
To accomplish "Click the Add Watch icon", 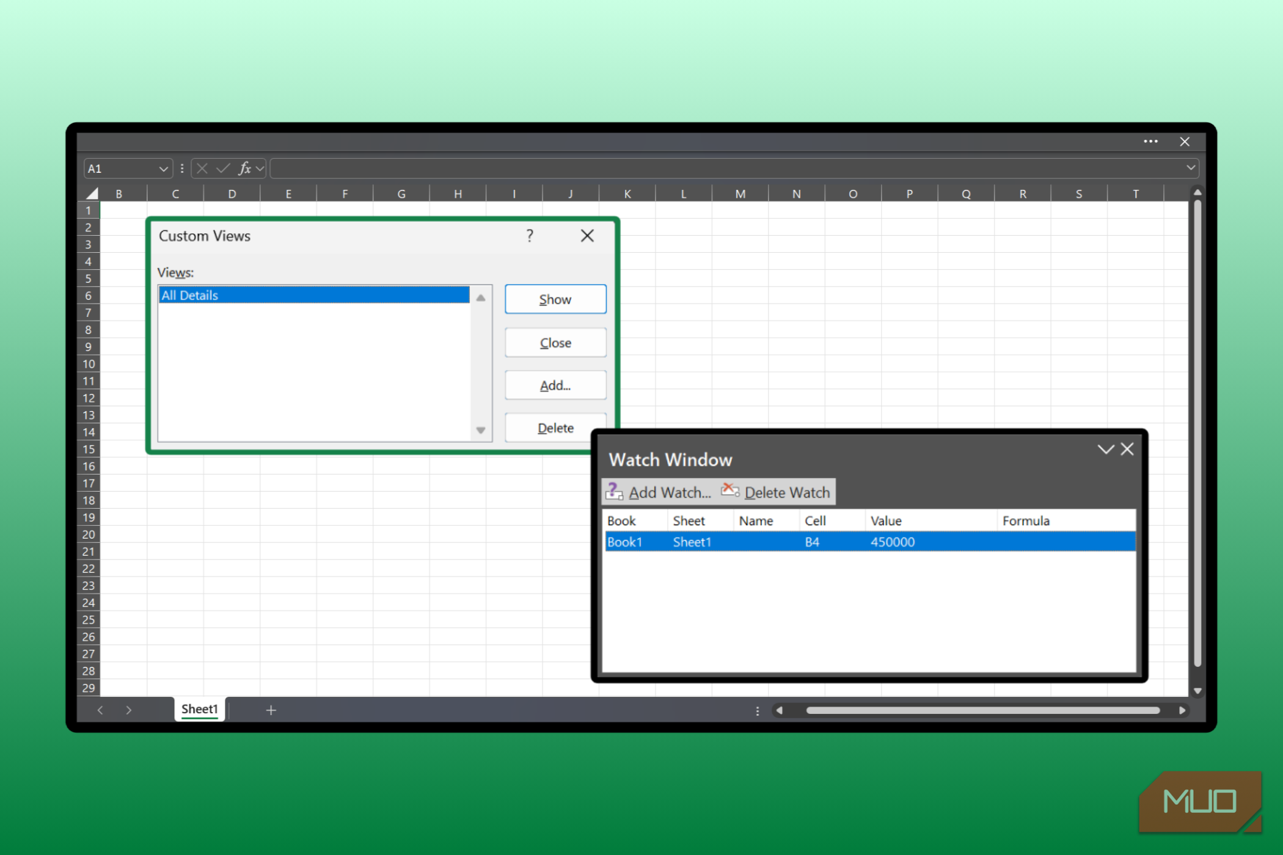I will [x=614, y=492].
